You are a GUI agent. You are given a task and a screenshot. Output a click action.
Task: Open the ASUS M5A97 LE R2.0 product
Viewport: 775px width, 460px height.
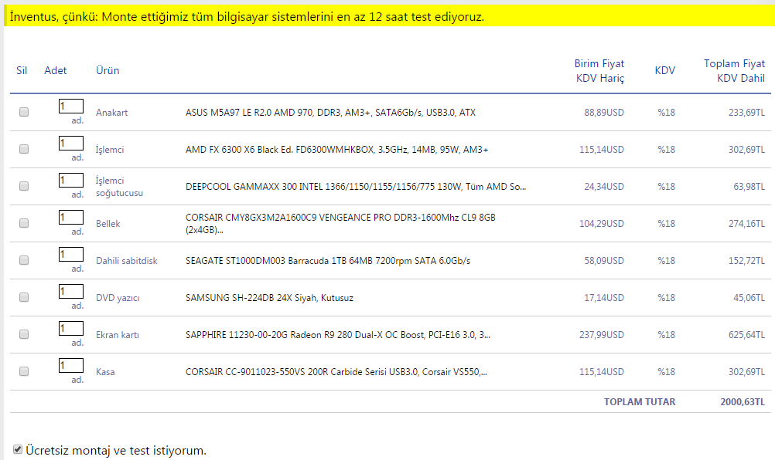click(331, 113)
